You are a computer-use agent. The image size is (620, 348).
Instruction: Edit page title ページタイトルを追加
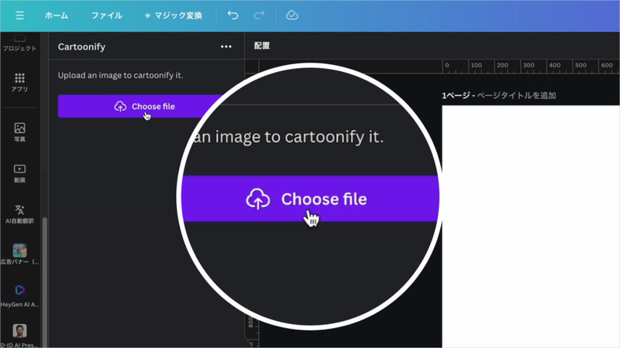(516, 95)
